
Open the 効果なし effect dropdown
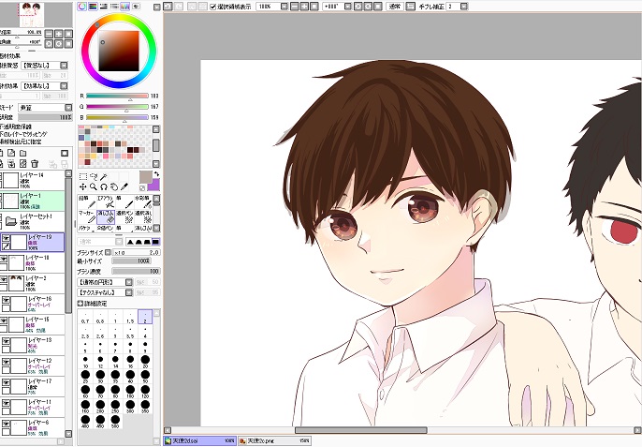[64, 85]
